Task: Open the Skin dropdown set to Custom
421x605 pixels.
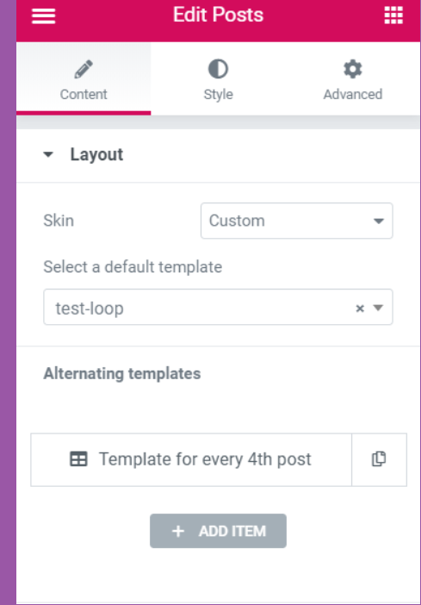Action: click(x=296, y=221)
